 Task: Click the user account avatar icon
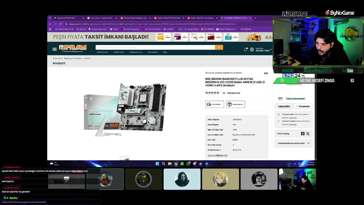tap(252, 50)
